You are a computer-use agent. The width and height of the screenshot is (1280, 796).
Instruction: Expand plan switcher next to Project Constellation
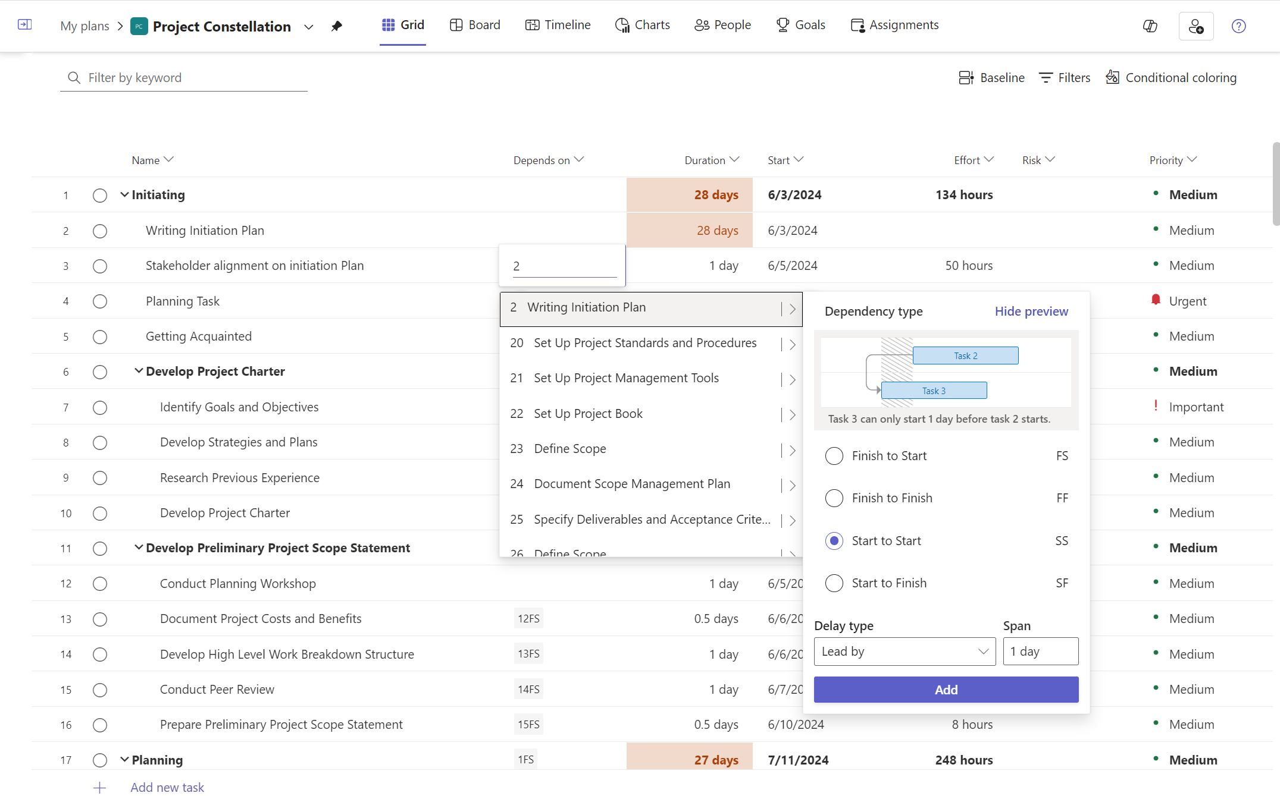[308, 27]
